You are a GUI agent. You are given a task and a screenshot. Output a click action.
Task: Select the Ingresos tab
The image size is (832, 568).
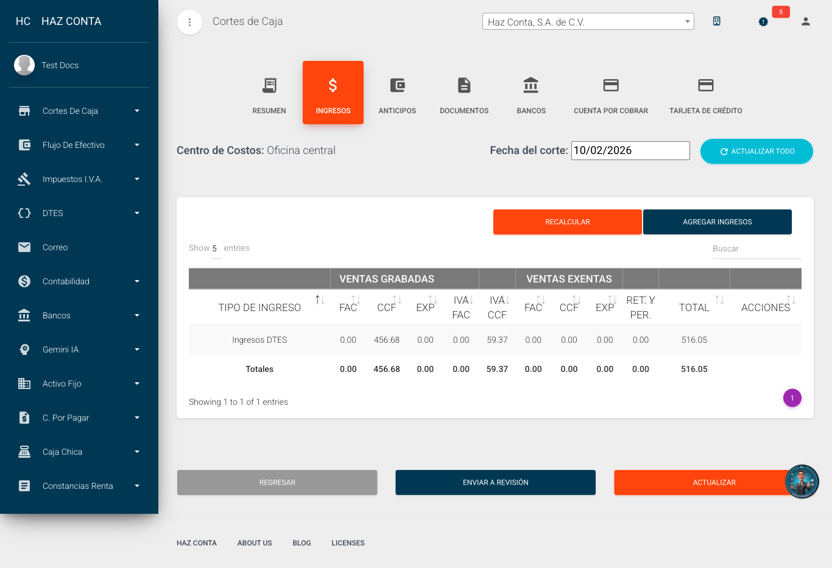click(333, 91)
